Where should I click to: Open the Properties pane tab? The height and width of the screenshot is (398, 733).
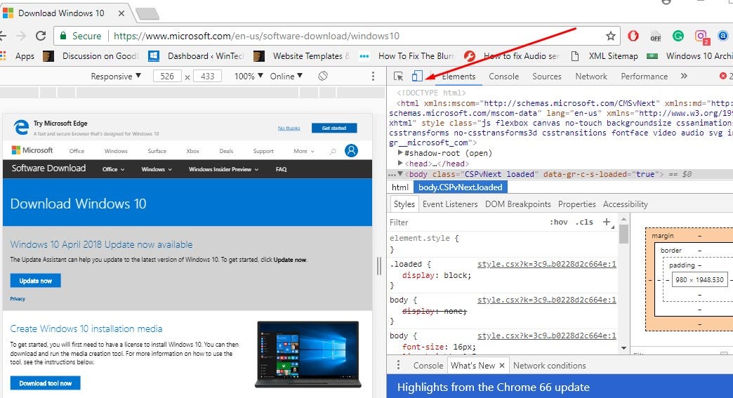(576, 204)
